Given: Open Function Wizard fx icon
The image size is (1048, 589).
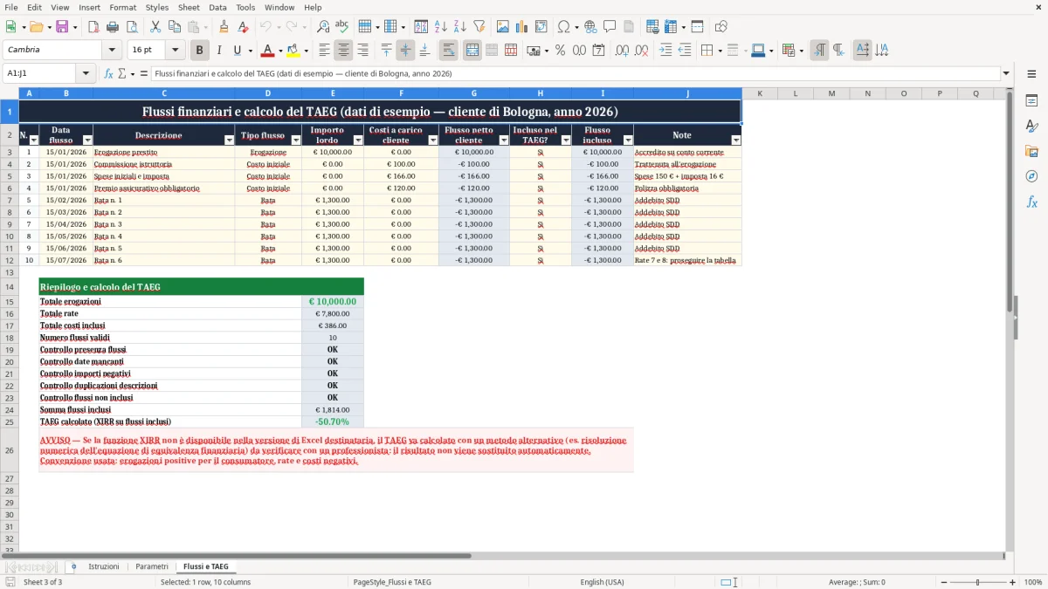Looking at the screenshot, I should click(109, 73).
